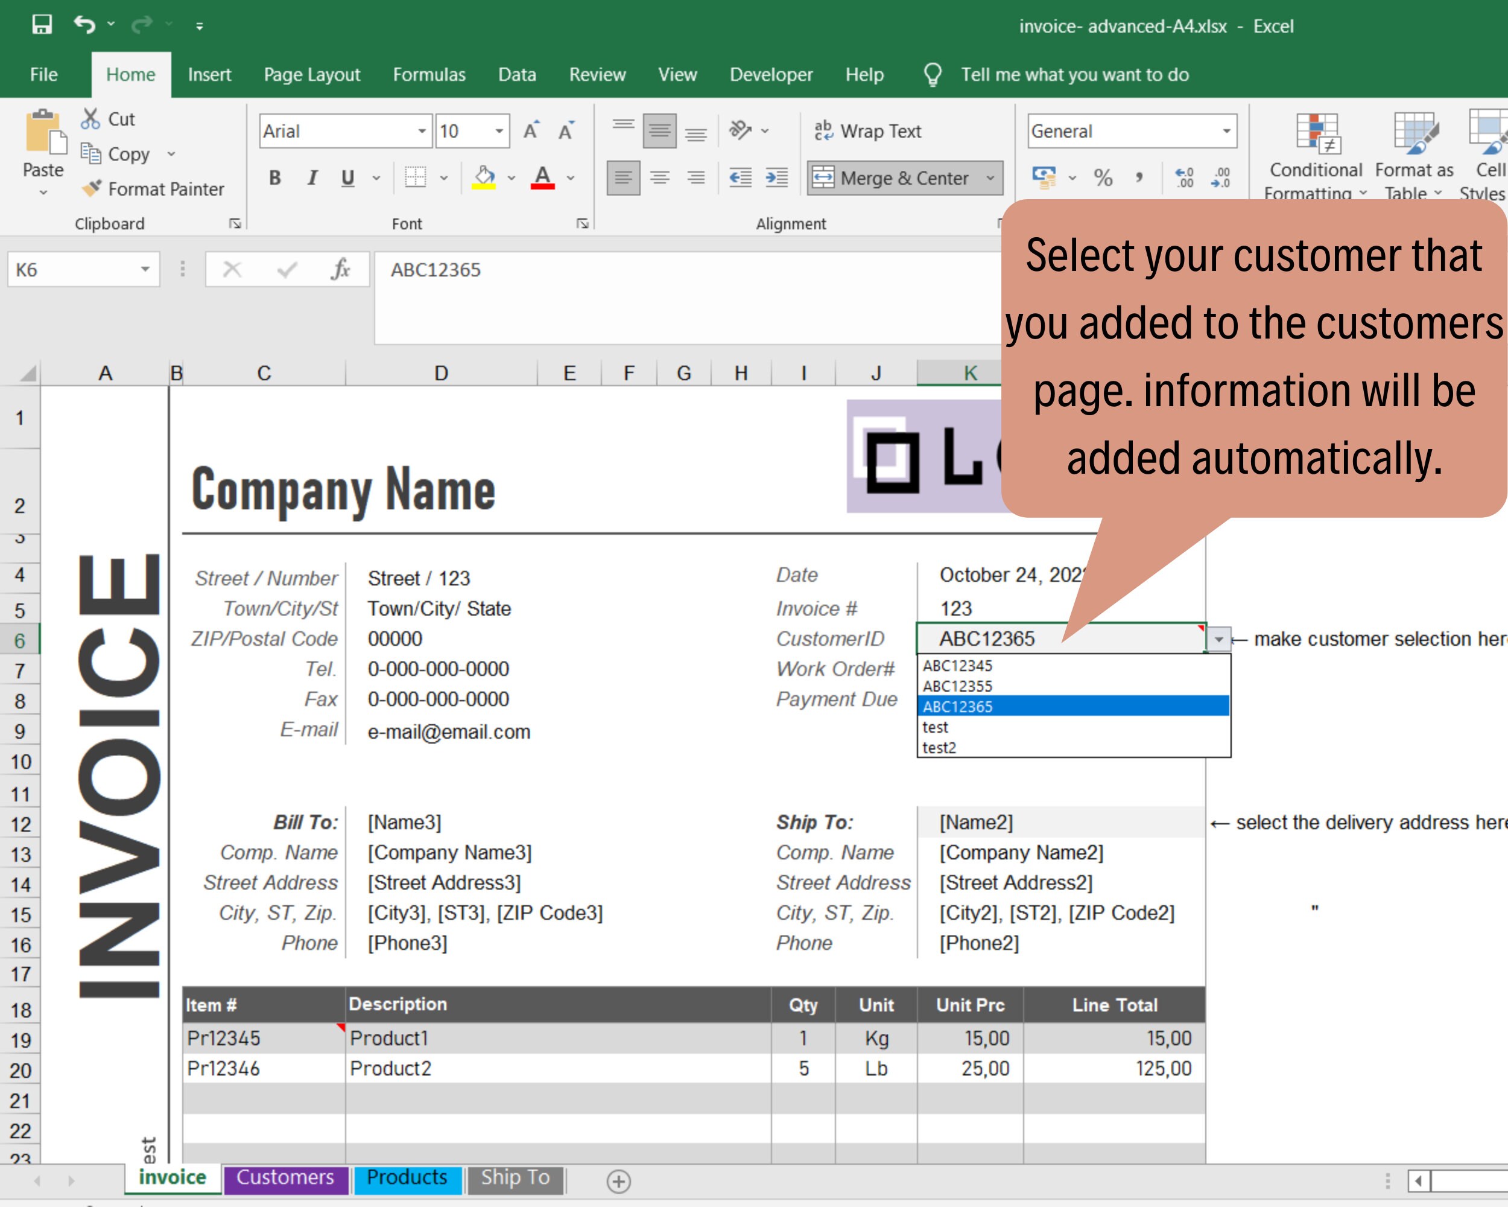The image size is (1508, 1207).
Task: Toggle Bold formatting
Action: [x=274, y=177]
